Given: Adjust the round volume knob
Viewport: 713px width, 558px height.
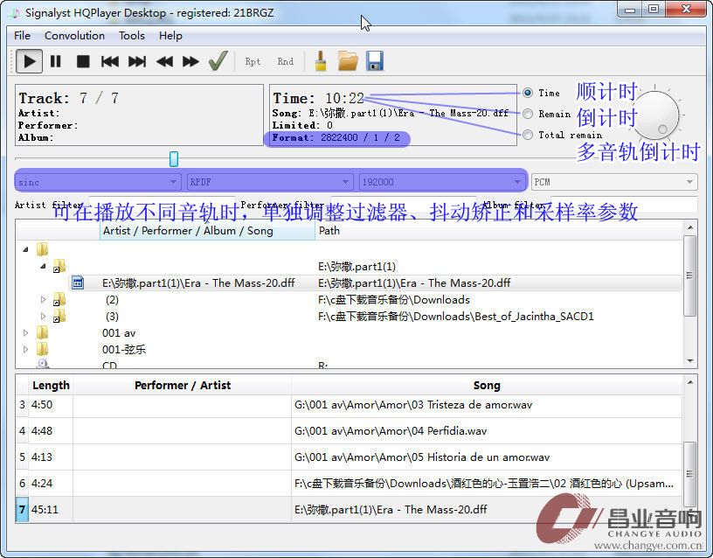Looking at the screenshot, I should 655,115.
